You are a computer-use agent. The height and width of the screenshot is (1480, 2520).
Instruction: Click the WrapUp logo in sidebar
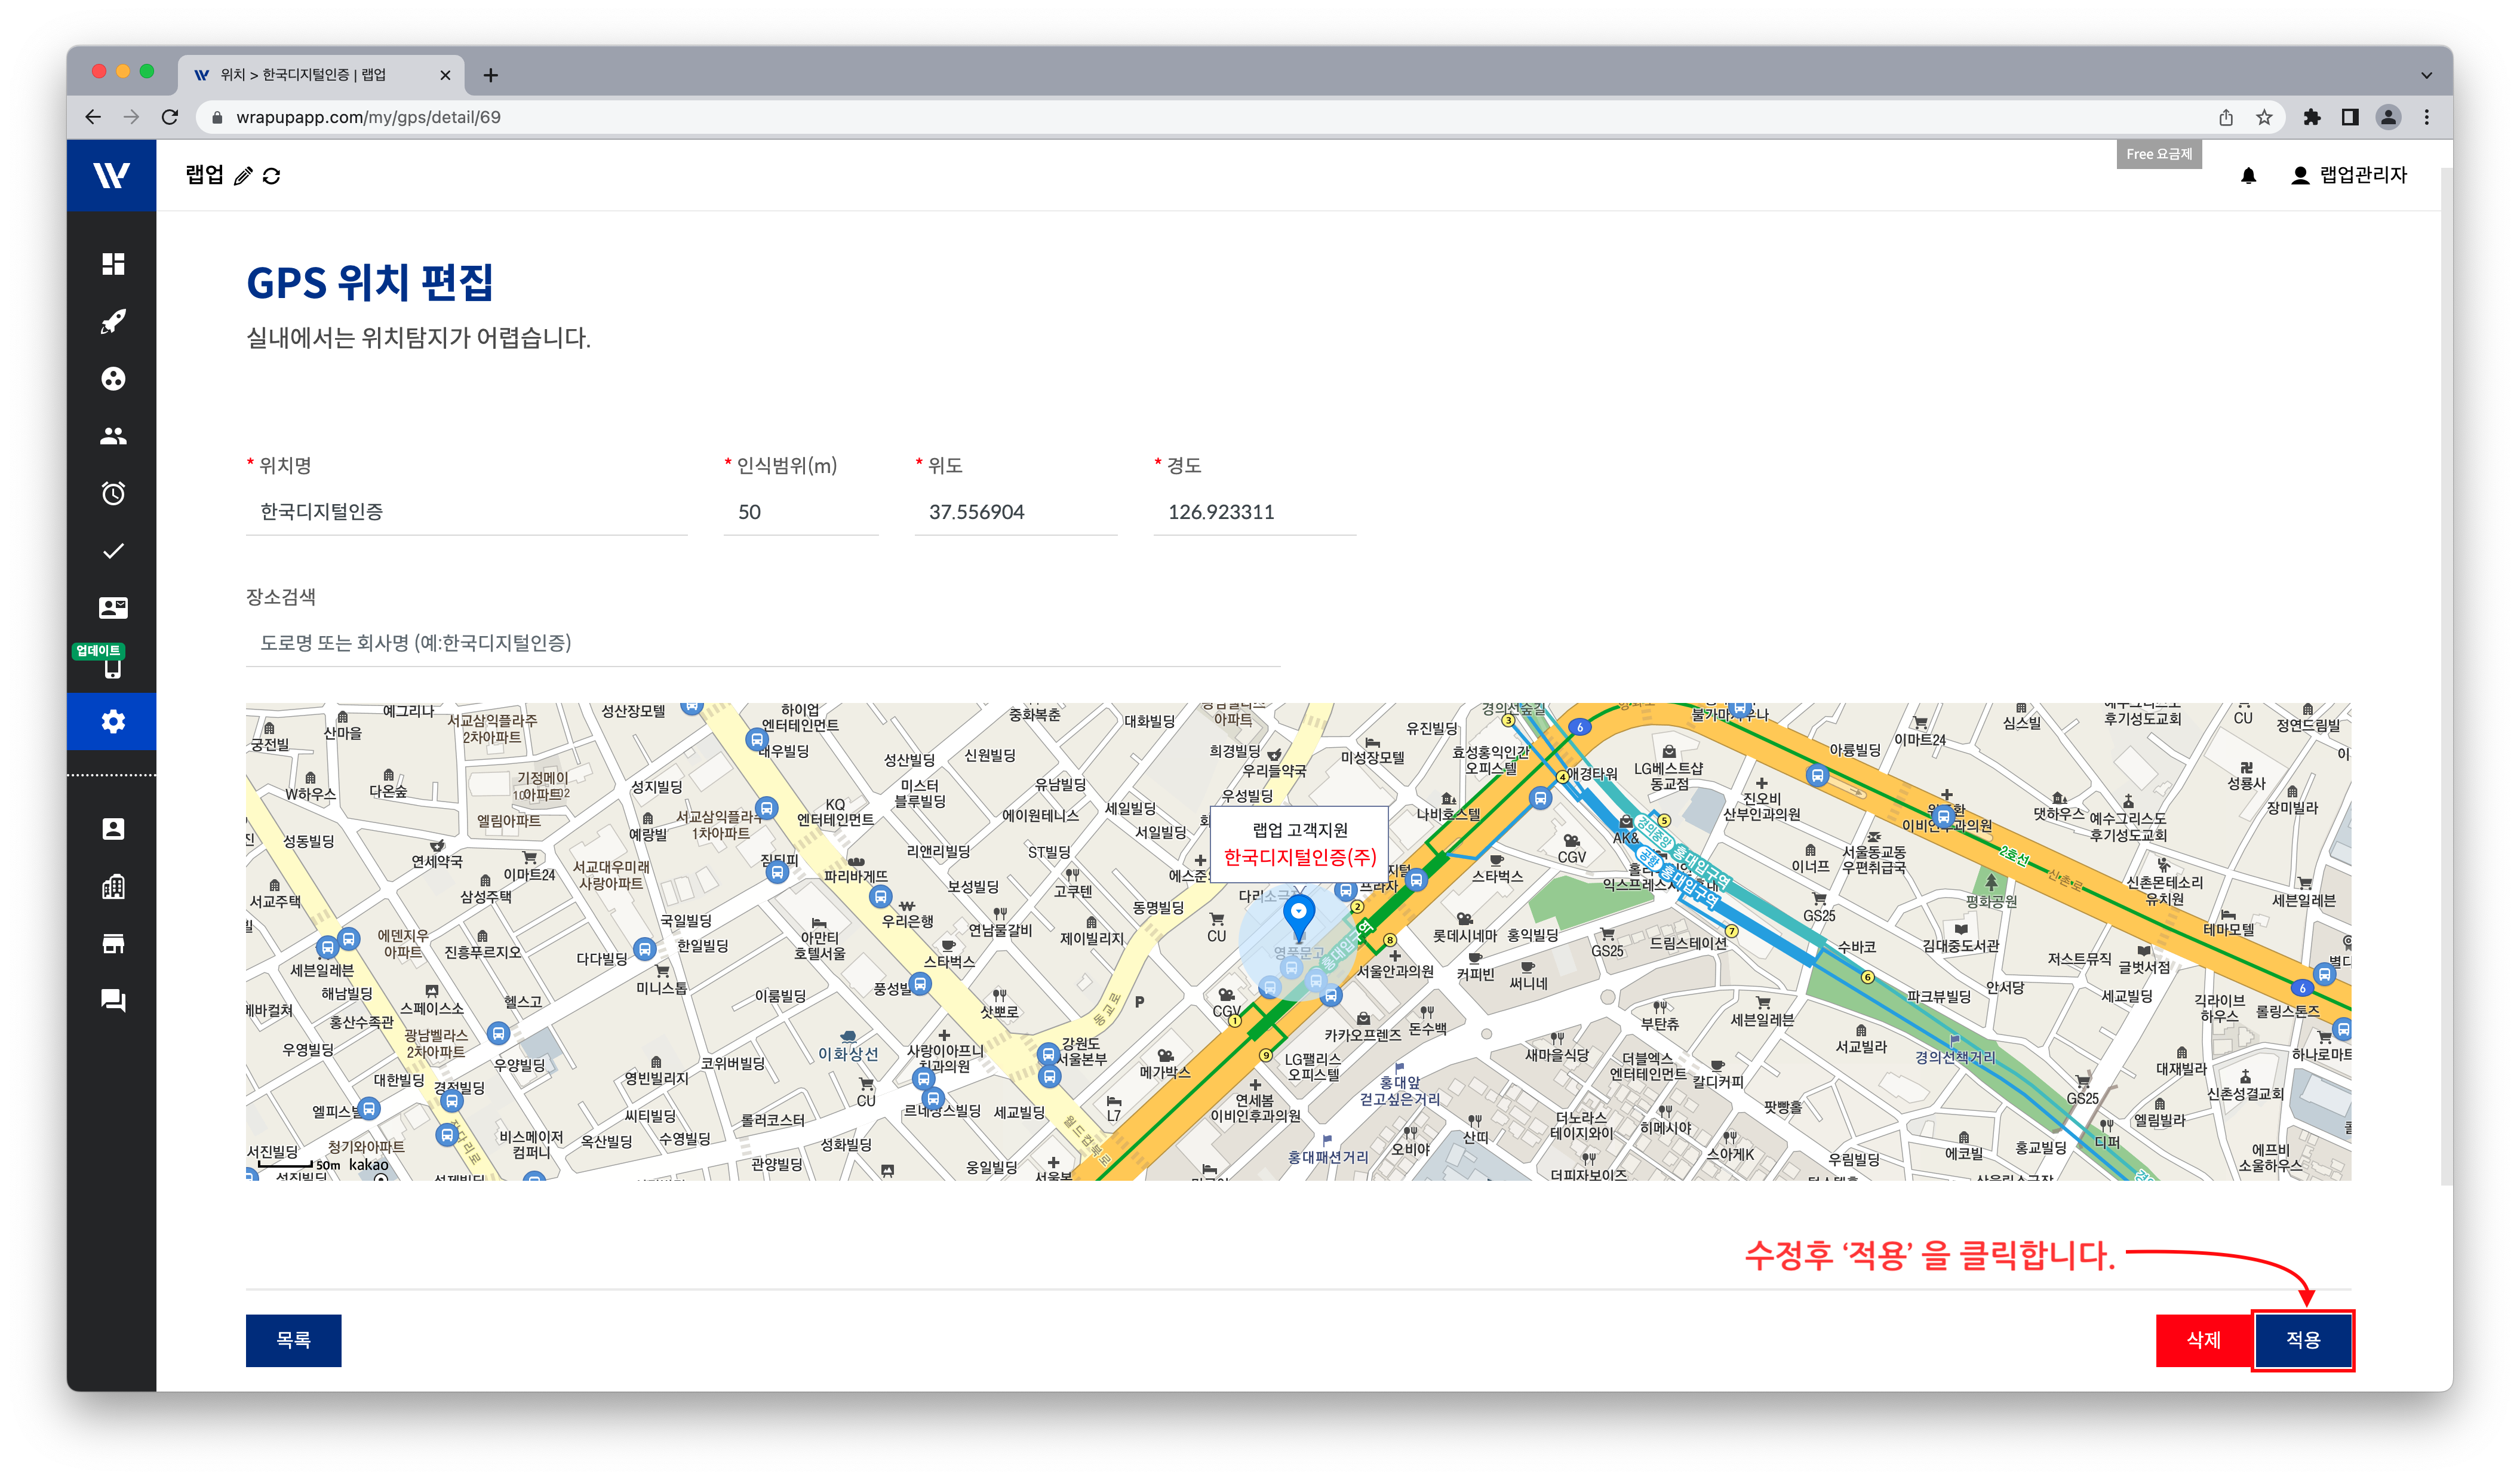click(x=112, y=175)
